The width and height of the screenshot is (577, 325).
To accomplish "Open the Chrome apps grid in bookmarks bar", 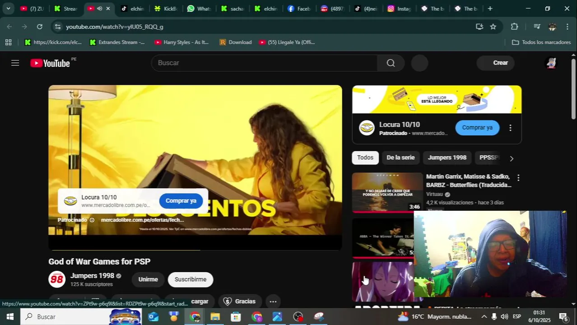I will tap(8, 42).
